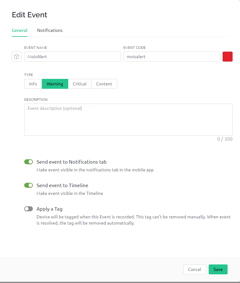
Task: Set event type to Info
Action: pyautogui.click(x=33, y=84)
